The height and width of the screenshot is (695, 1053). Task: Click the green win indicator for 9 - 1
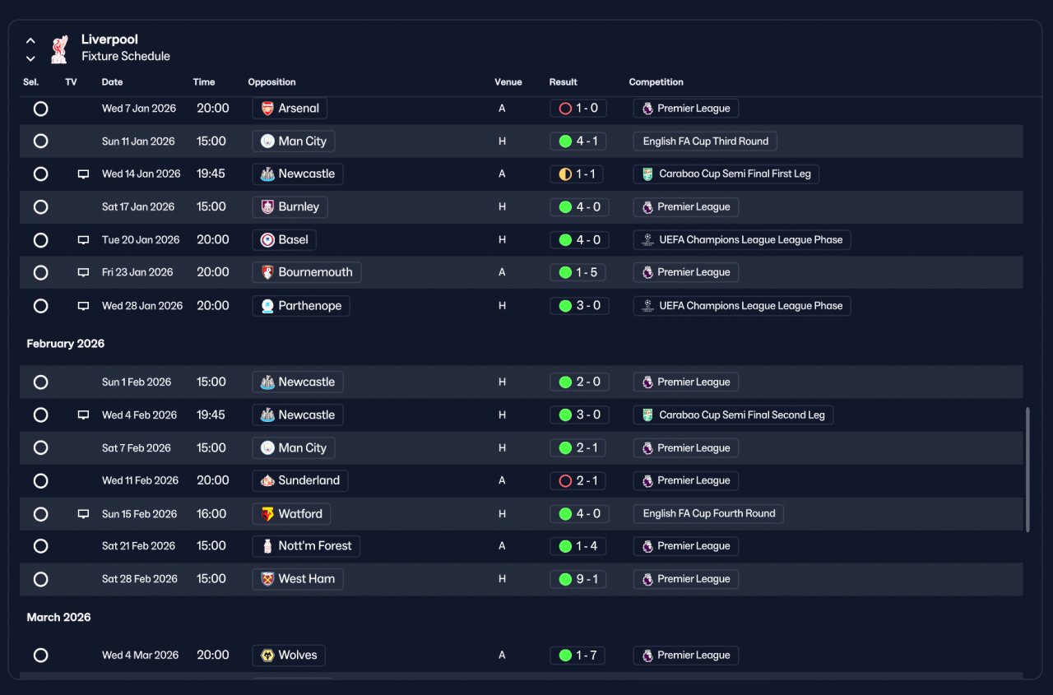565,579
